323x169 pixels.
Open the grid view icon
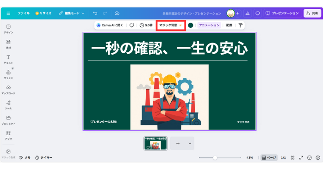click(x=292, y=158)
